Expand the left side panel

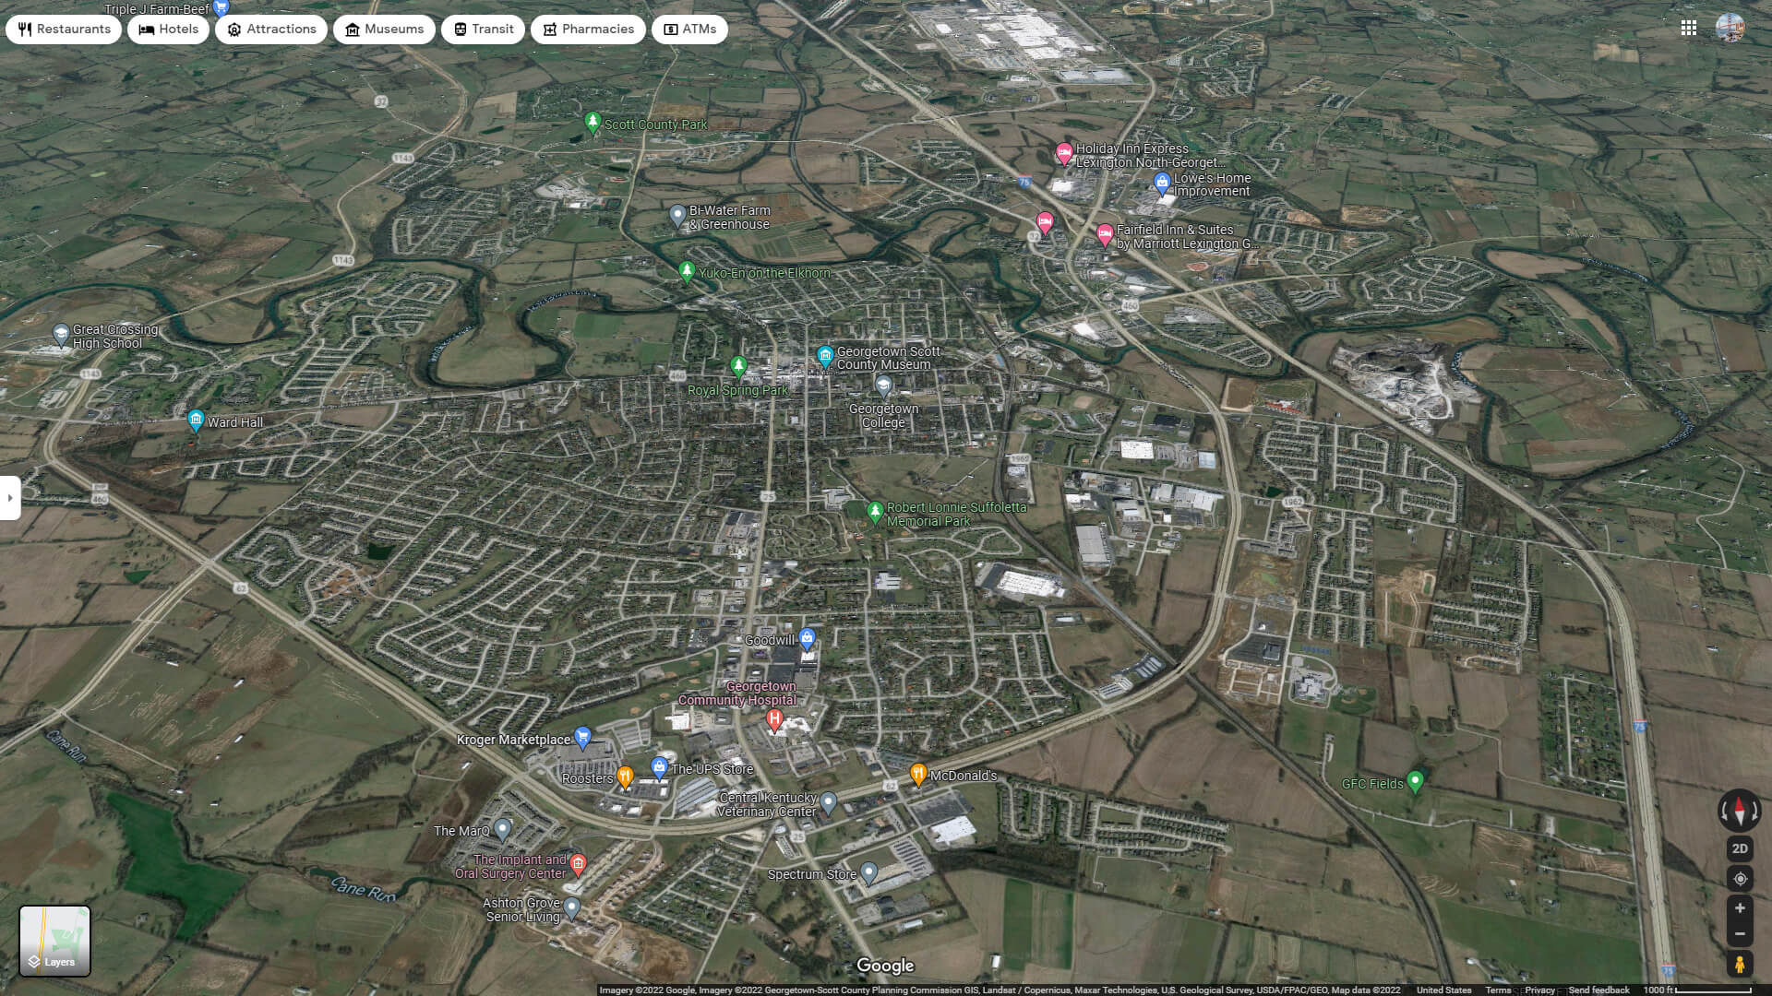pos(10,498)
